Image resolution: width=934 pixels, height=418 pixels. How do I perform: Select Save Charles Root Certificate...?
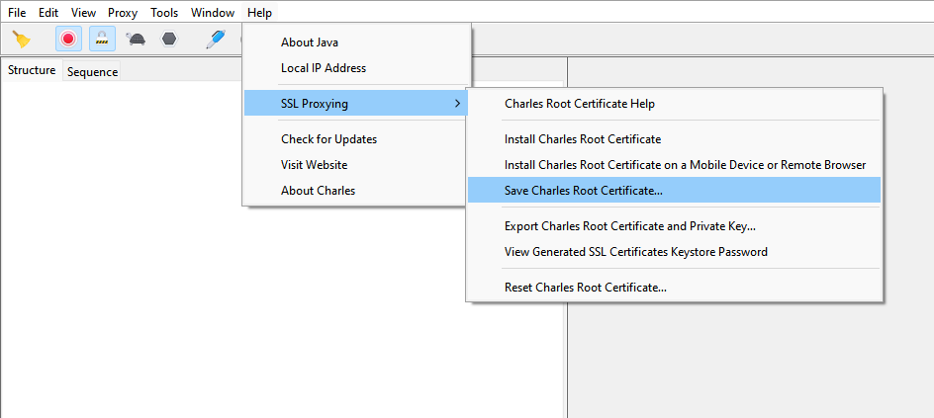(x=675, y=191)
